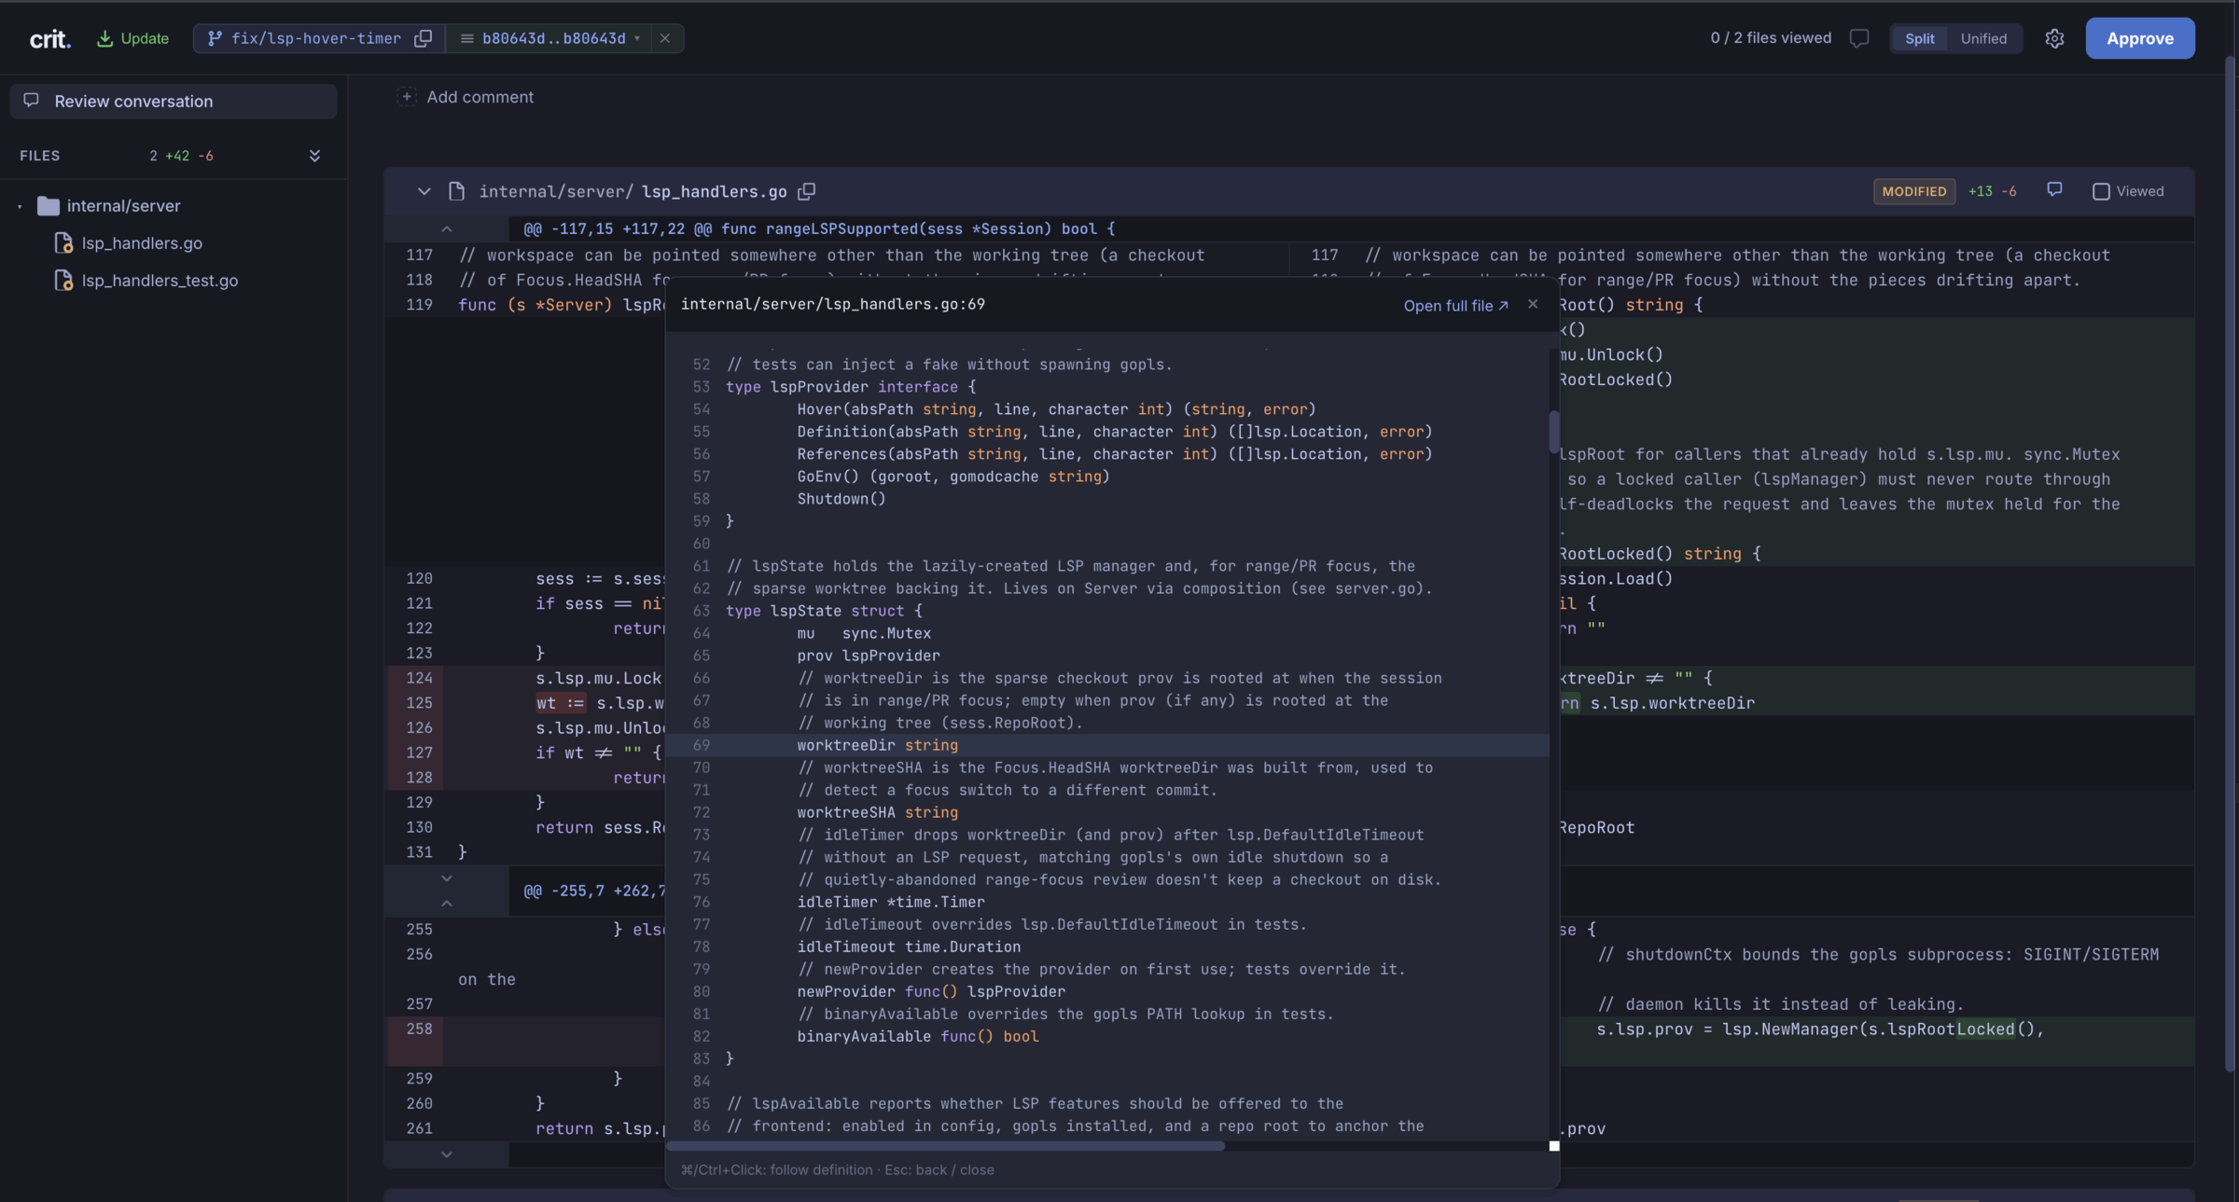Approve the review

[2140, 38]
